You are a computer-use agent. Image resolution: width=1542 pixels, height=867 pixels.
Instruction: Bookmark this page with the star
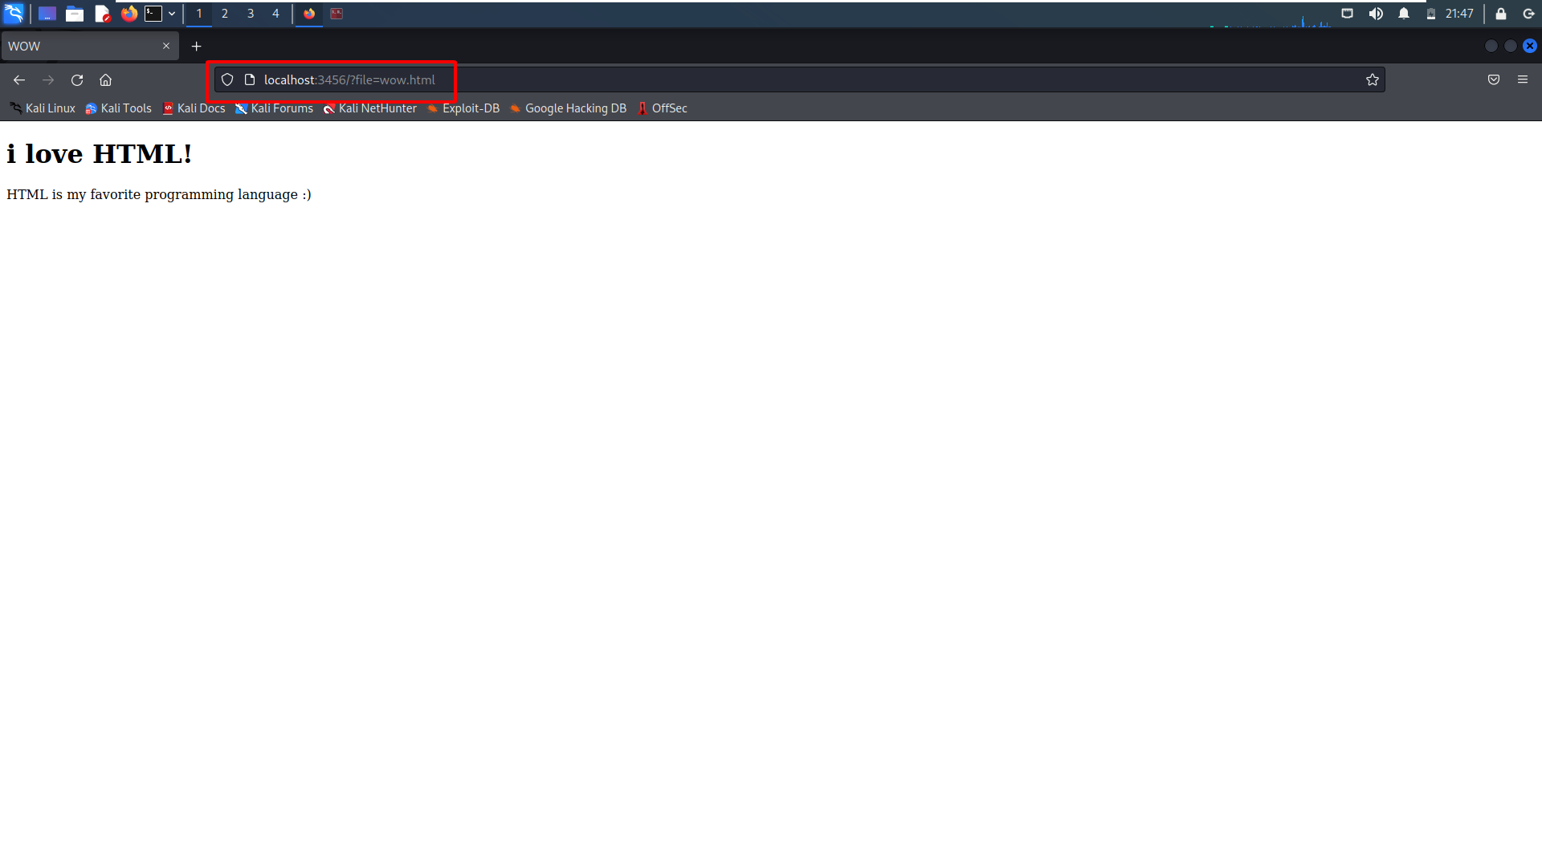point(1373,79)
